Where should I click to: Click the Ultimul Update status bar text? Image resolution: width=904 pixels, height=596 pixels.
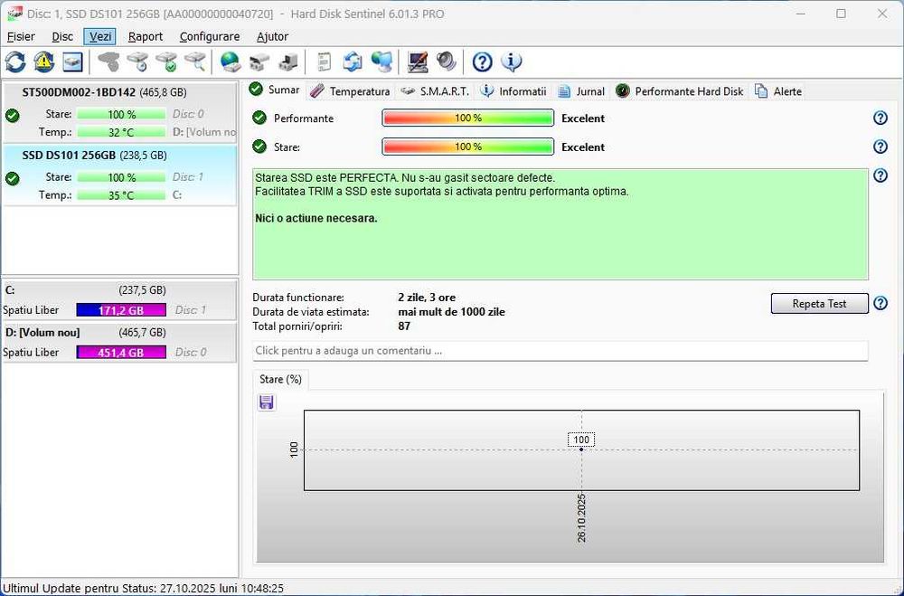pyautogui.click(x=144, y=589)
